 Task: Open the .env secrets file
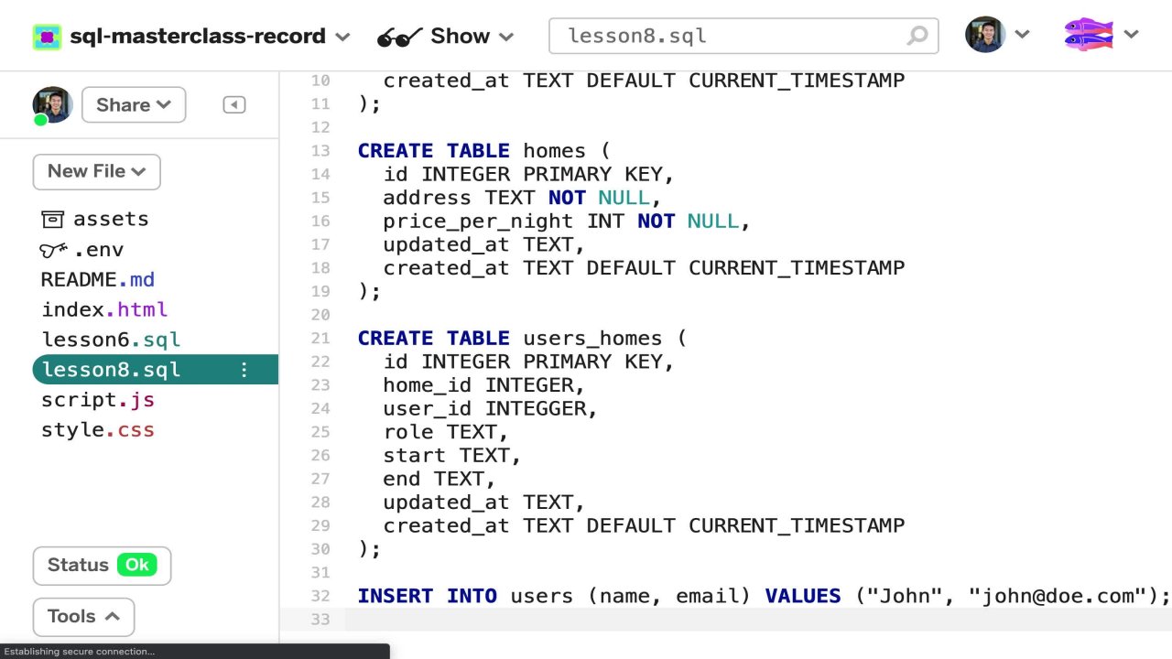click(82, 249)
